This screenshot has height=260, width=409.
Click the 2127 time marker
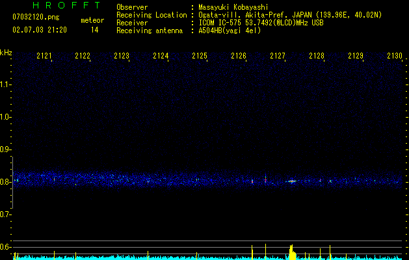pyautogui.click(x=278, y=55)
